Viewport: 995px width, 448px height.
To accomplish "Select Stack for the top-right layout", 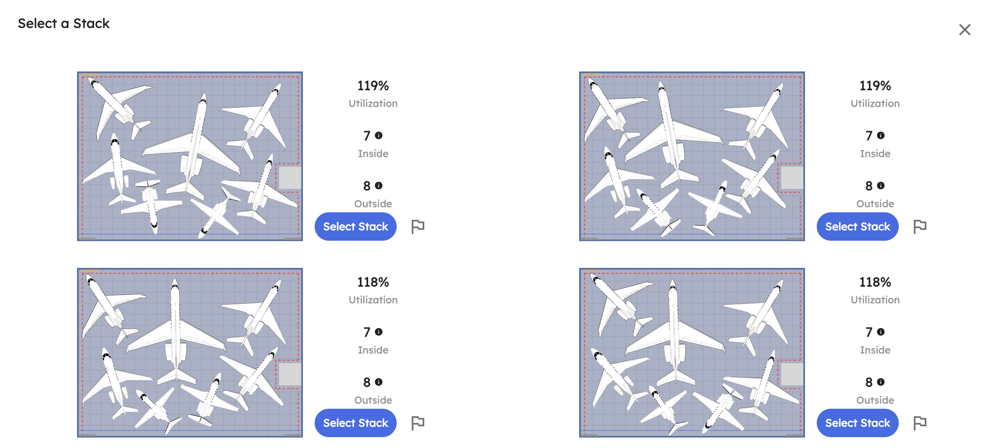I will coord(857,226).
